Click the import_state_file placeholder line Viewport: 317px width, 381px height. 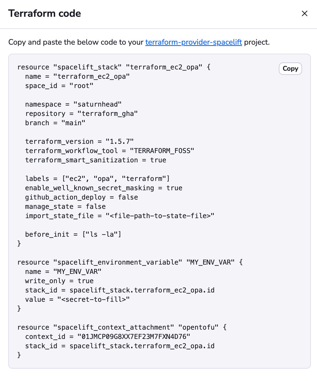(120, 216)
